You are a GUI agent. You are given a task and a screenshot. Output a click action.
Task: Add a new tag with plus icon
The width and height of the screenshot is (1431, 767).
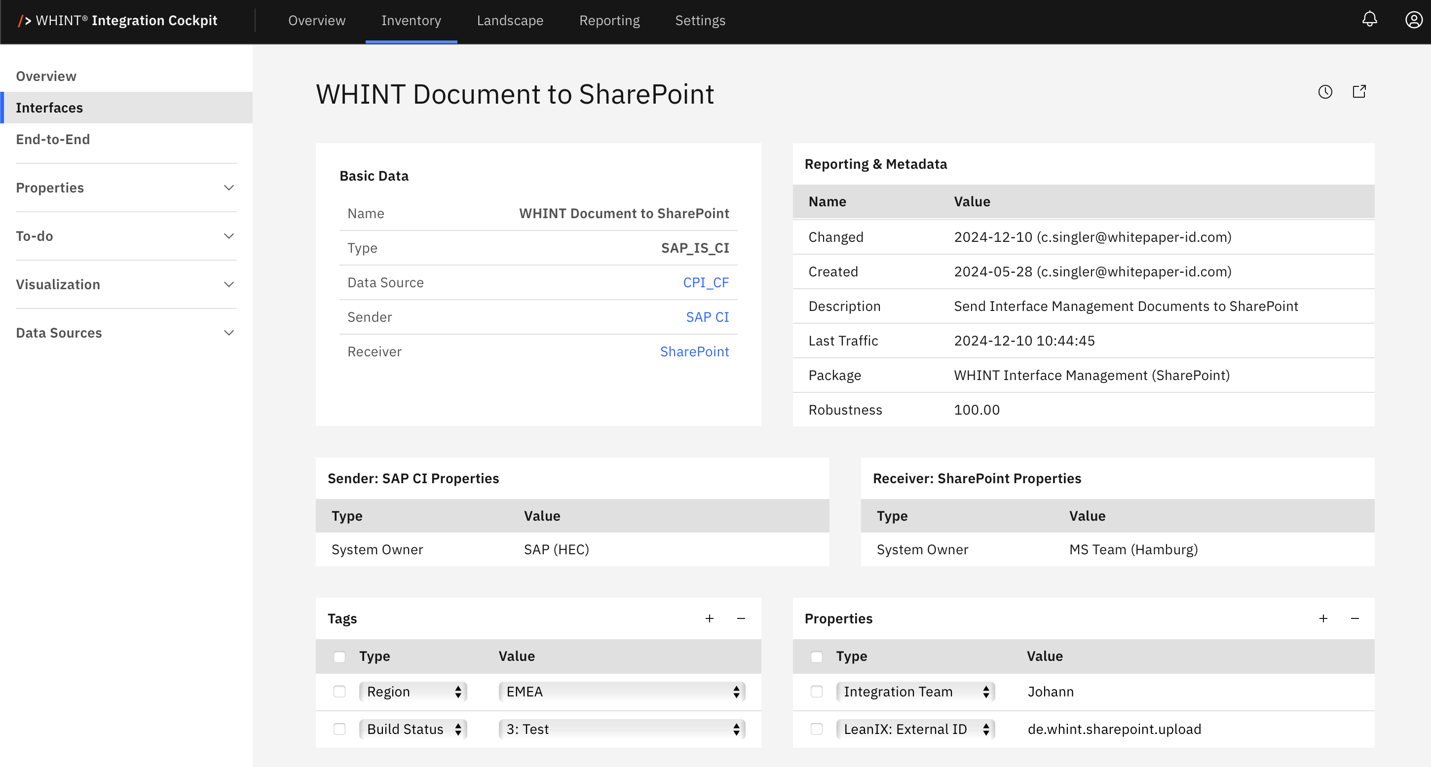(710, 618)
